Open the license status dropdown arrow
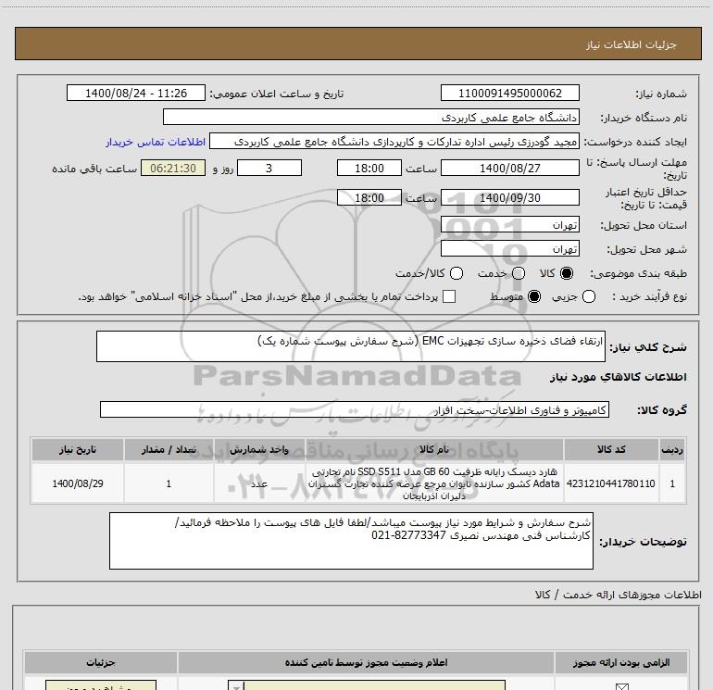This screenshot has height=690, width=713. pos(235,685)
